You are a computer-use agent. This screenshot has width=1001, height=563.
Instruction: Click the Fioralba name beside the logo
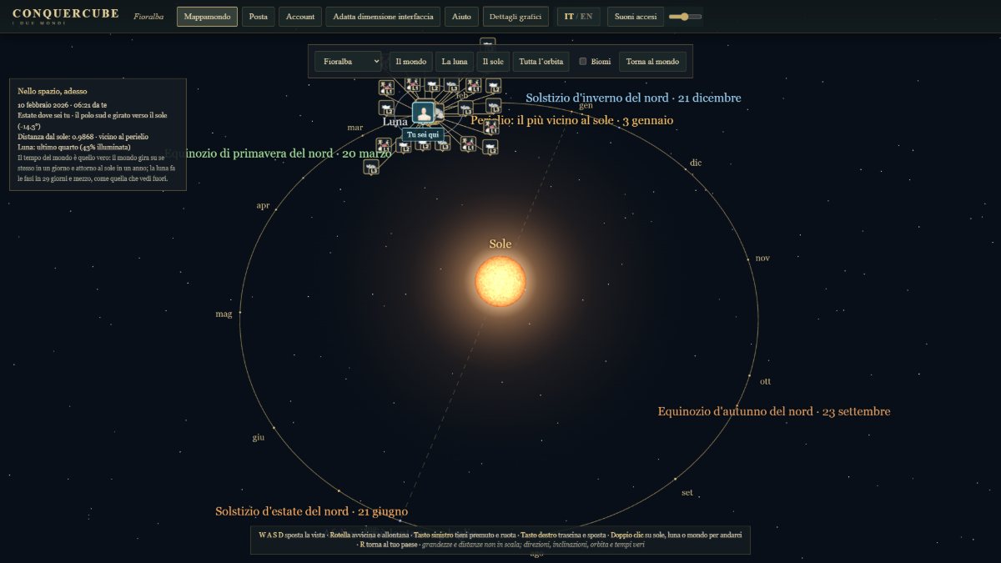tap(148, 17)
